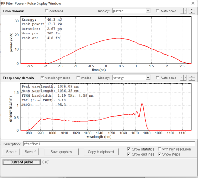Click the Save graphics button
The width and height of the screenshot is (198, 178).
(x=61, y=152)
